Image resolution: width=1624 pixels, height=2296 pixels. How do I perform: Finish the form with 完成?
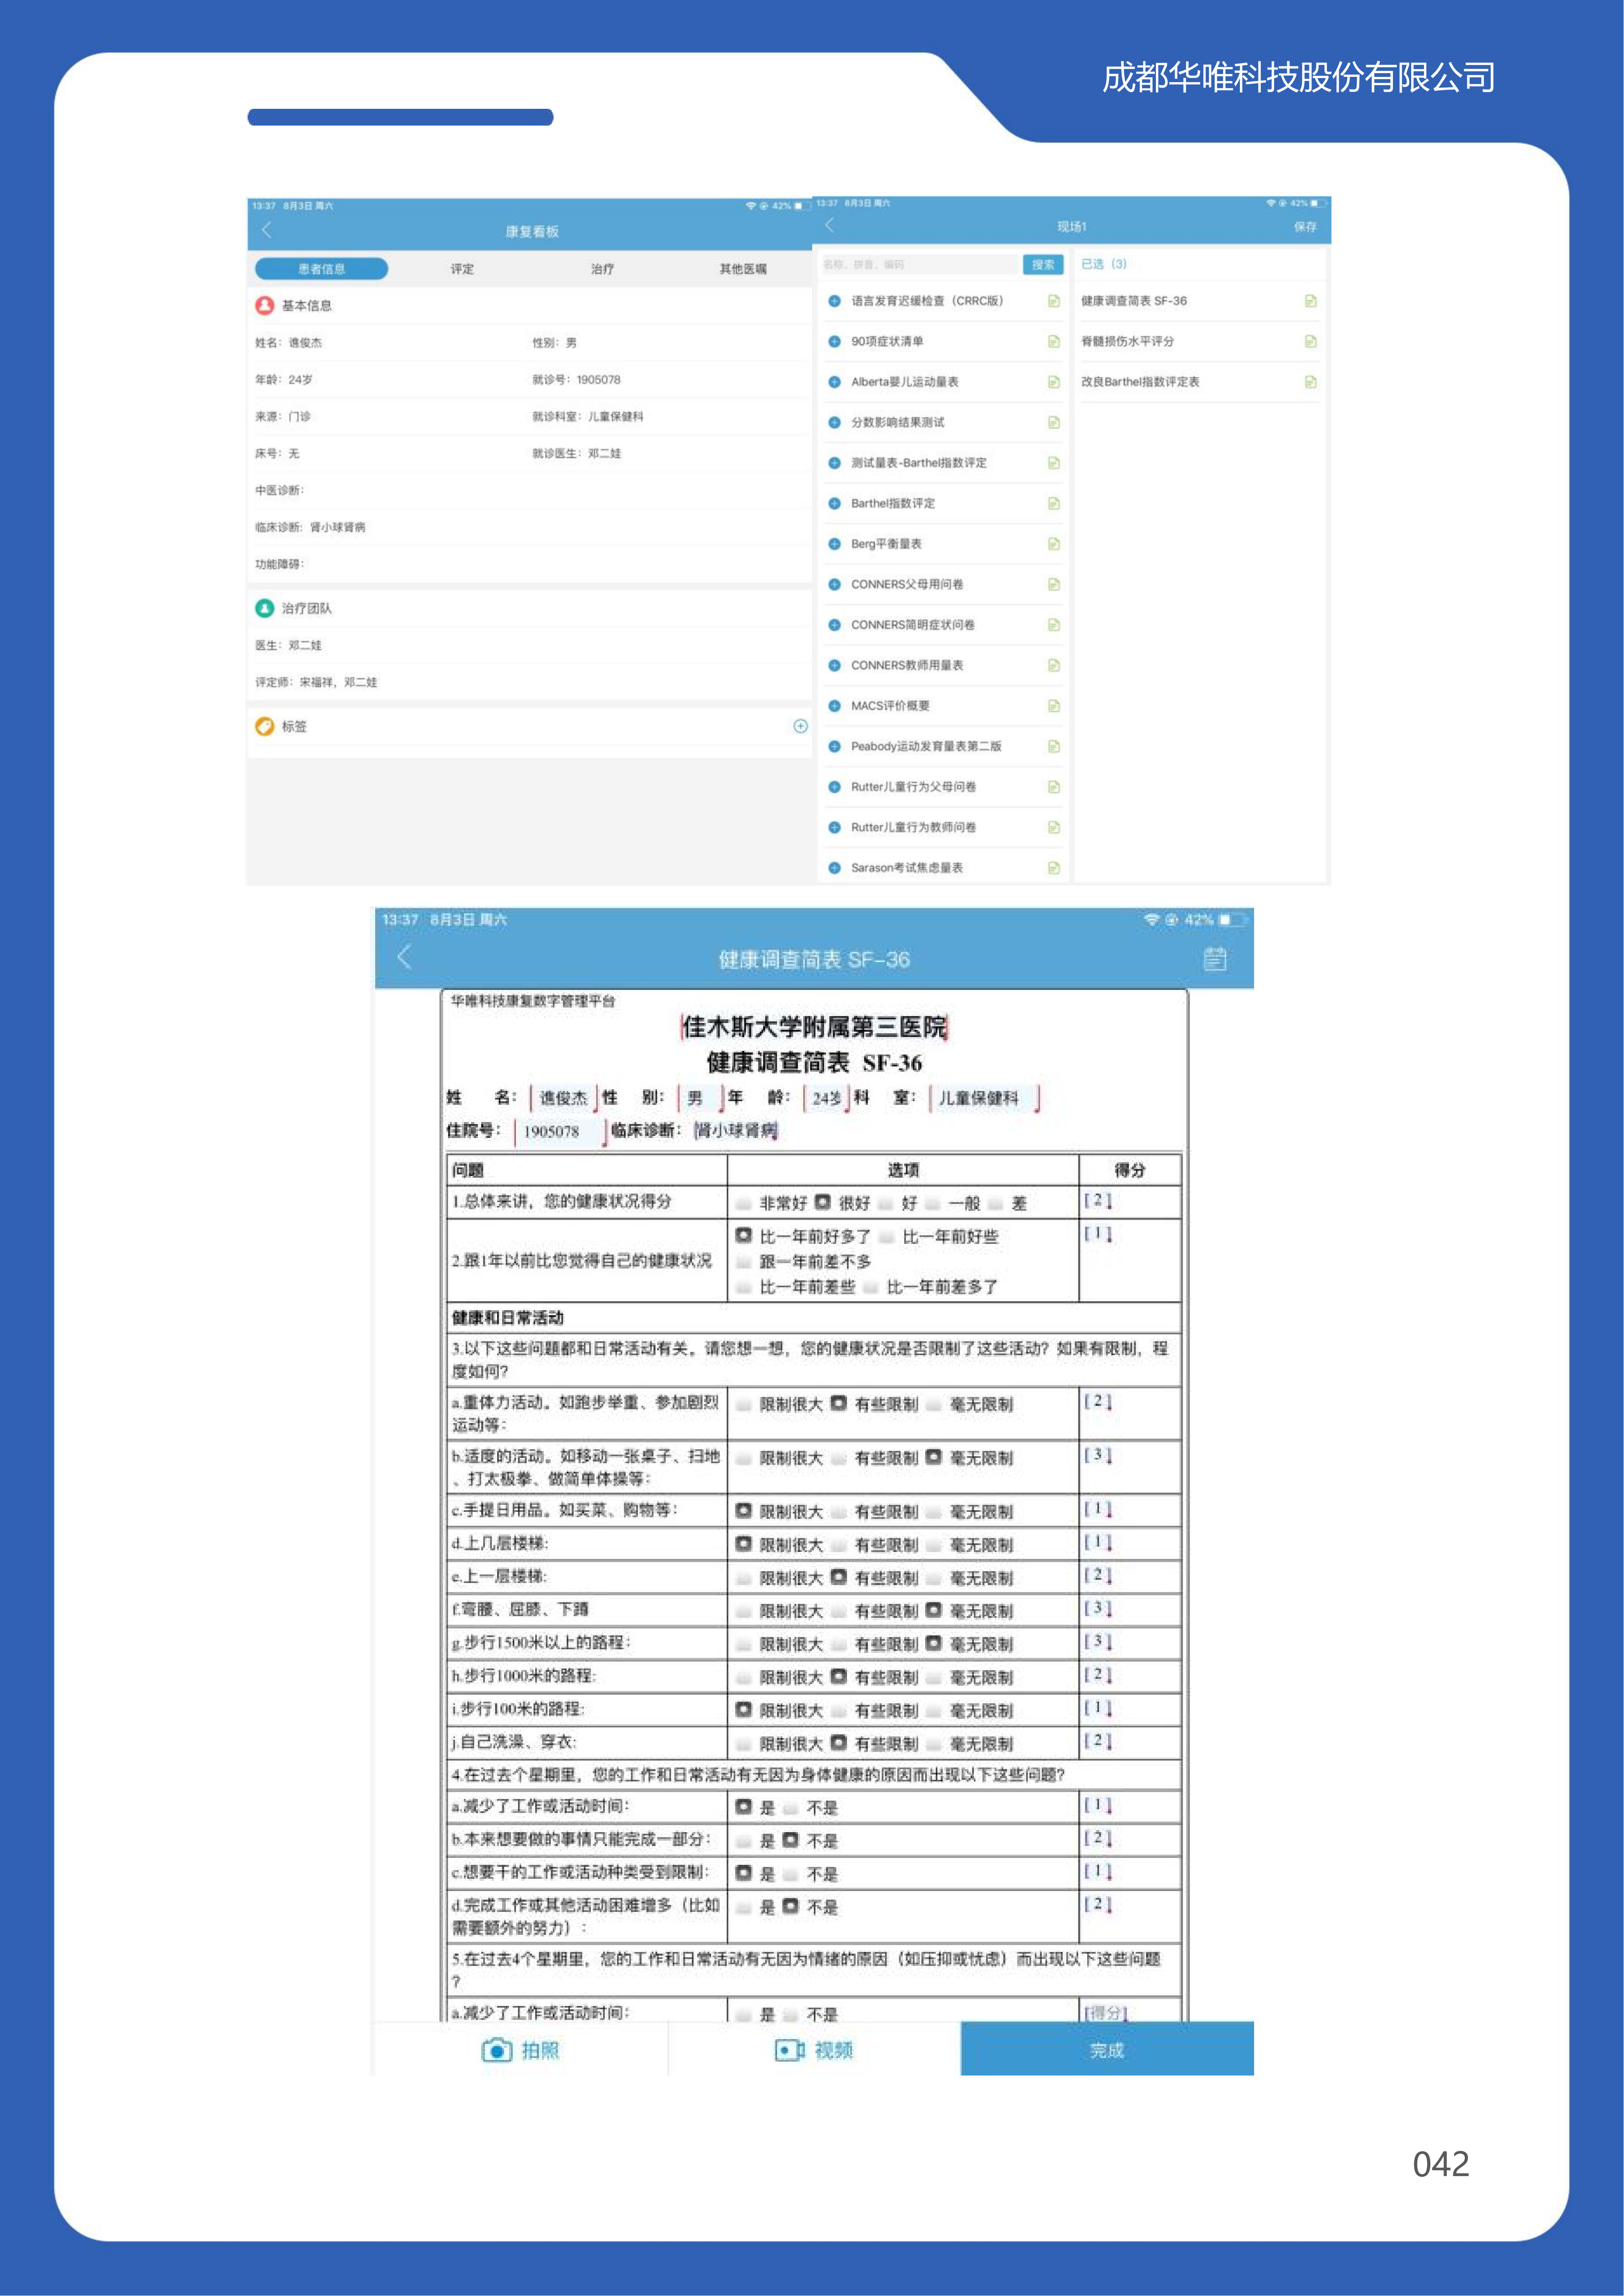pyautogui.click(x=1107, y=2049)
